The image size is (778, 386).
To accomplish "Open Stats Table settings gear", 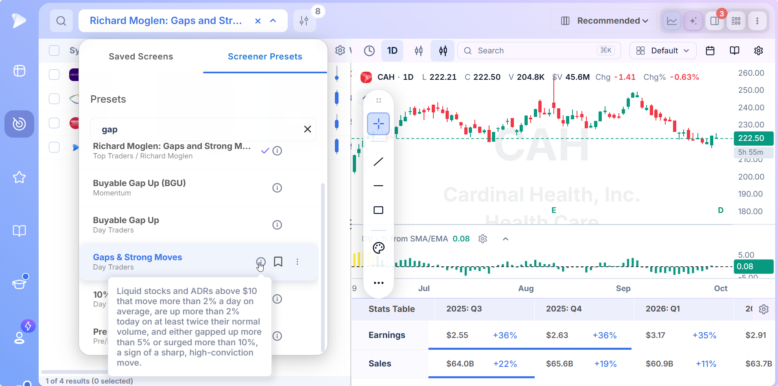I will [764, 309].
